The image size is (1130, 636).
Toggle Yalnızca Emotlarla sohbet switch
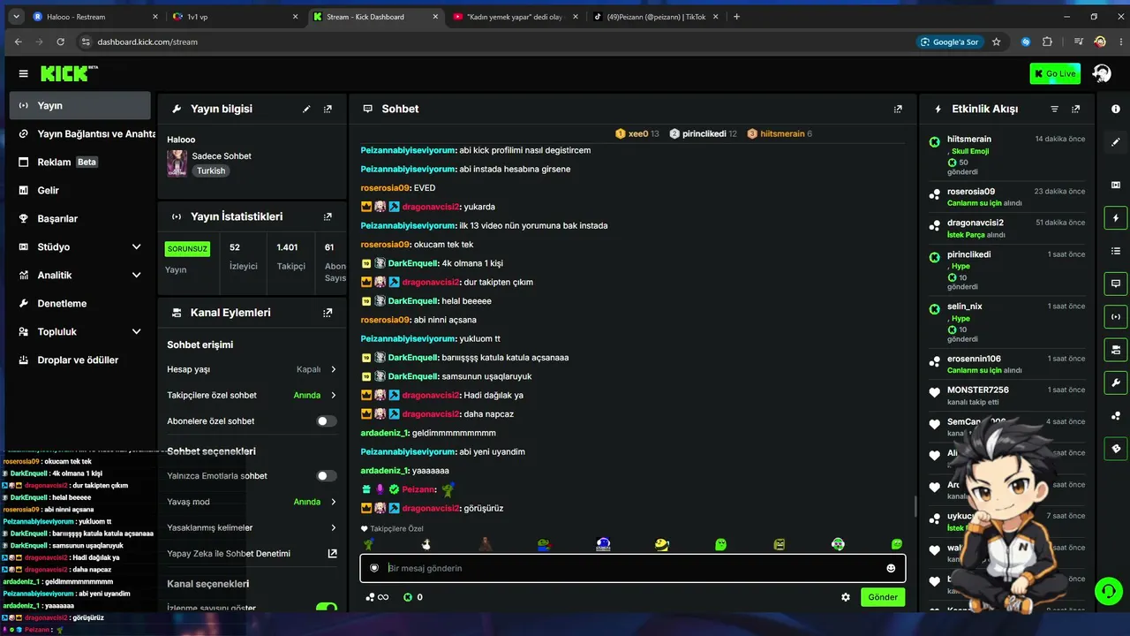(327, 476)
